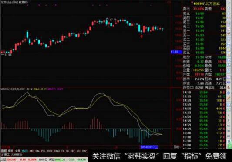Click the 外盘 label
The height and width of the screenshot is (162, 232).
click(186, 74)
